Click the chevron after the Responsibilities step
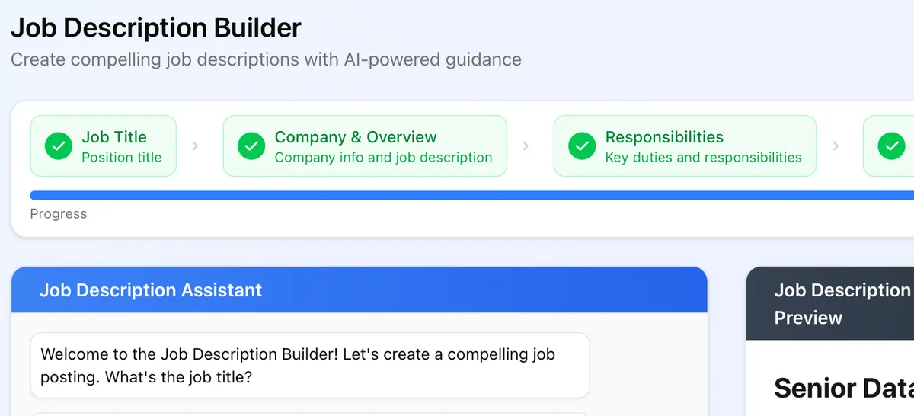 click(836, 146)
